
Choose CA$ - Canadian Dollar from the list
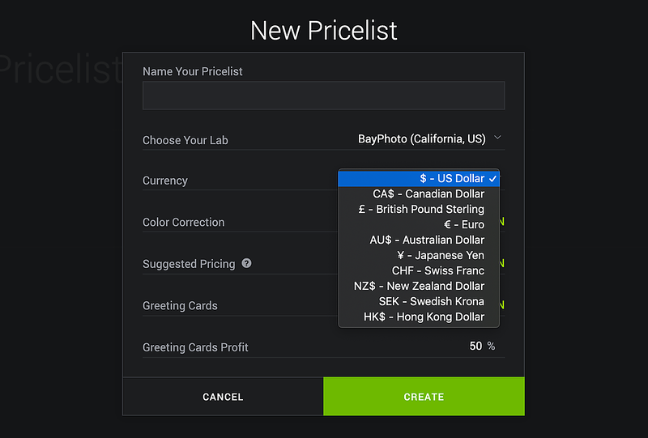click(x=419, y=193)
